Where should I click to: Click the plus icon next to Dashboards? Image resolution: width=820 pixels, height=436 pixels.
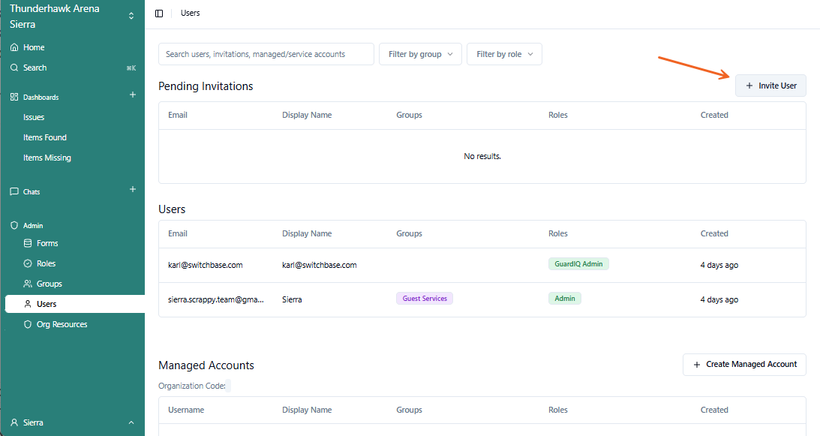click(133, 95)
